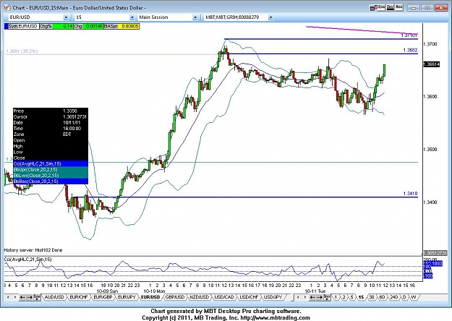Select Cci(AvgHLC,21,Sim,15) row in data box
The image size is (452, 321).
click(51, 163)
